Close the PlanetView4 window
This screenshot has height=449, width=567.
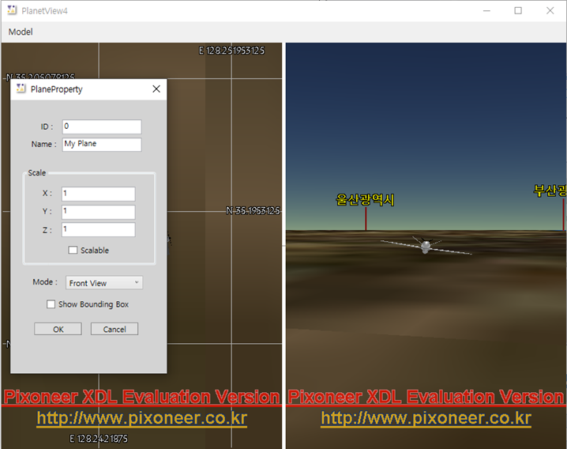[550, 10]
